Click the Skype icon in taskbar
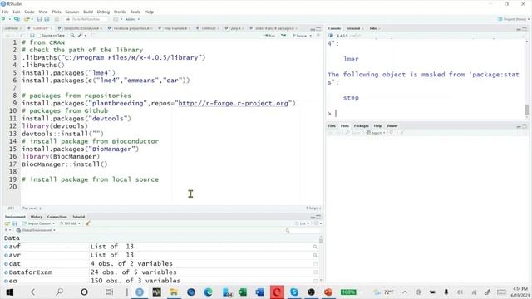 (293, 292)
